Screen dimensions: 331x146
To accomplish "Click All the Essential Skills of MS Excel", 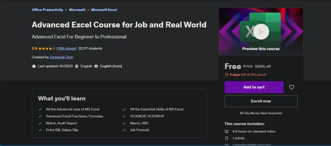I will 157,109.
